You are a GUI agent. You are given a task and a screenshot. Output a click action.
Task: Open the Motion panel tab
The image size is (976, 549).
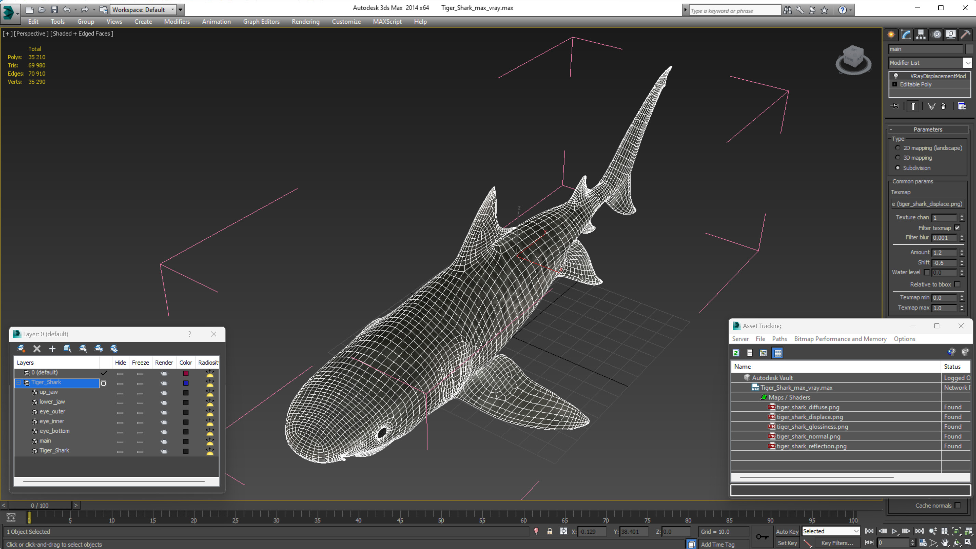tap(936, 35)
